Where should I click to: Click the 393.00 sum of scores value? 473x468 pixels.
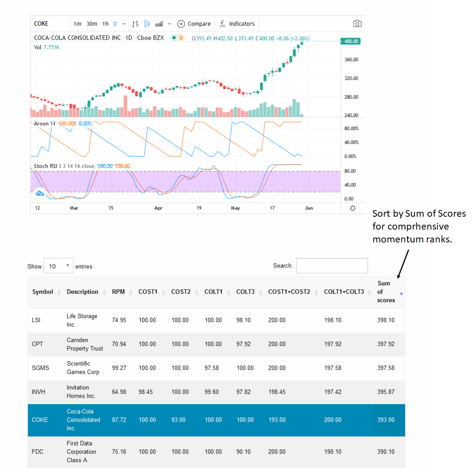[x=386, y=420]
